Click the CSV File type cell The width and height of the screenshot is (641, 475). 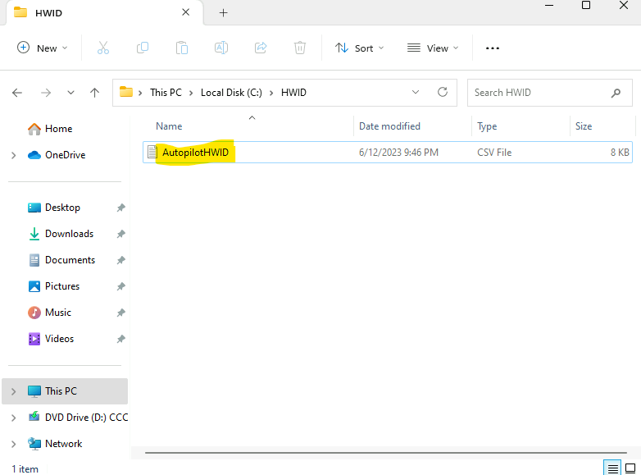[494, 153]
